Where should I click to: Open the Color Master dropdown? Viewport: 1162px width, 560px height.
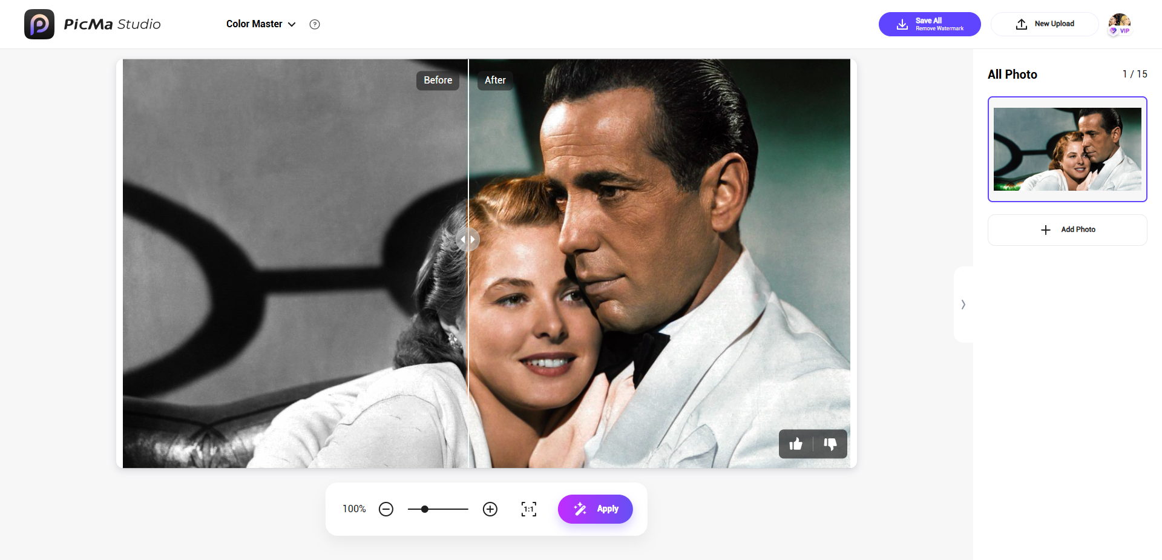(x=261, y=24)
